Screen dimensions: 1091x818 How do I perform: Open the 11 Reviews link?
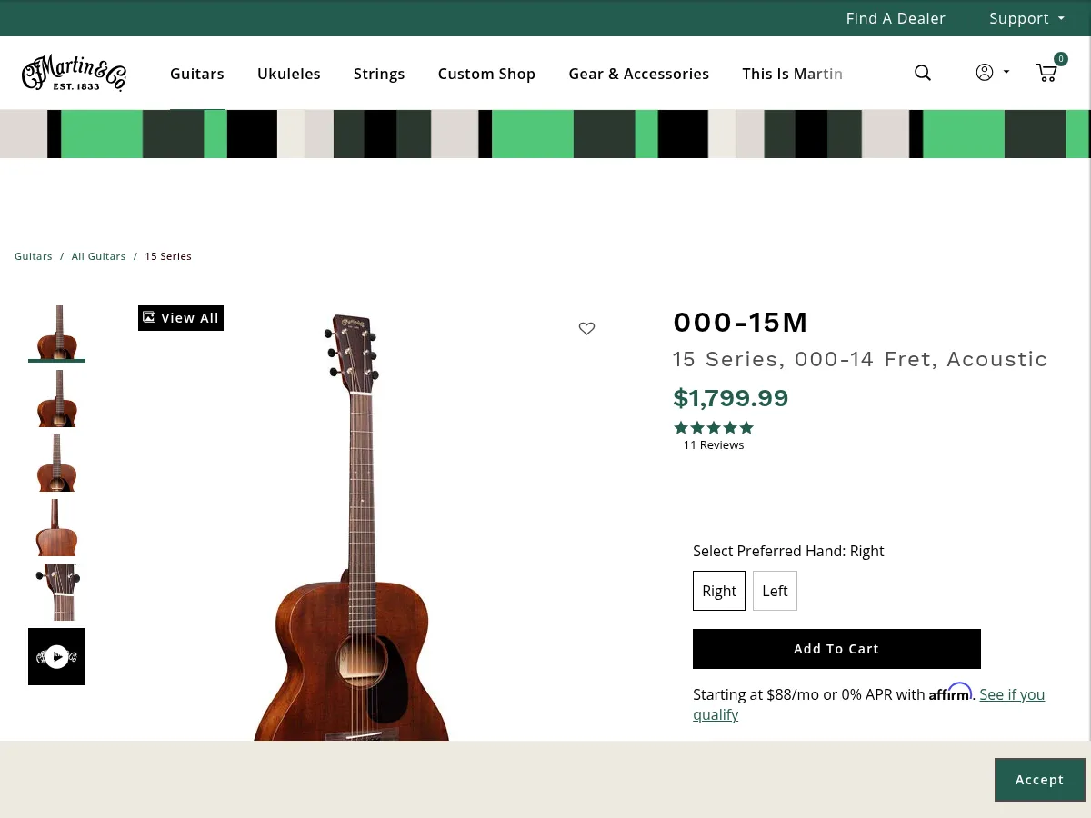click(713, 444)
